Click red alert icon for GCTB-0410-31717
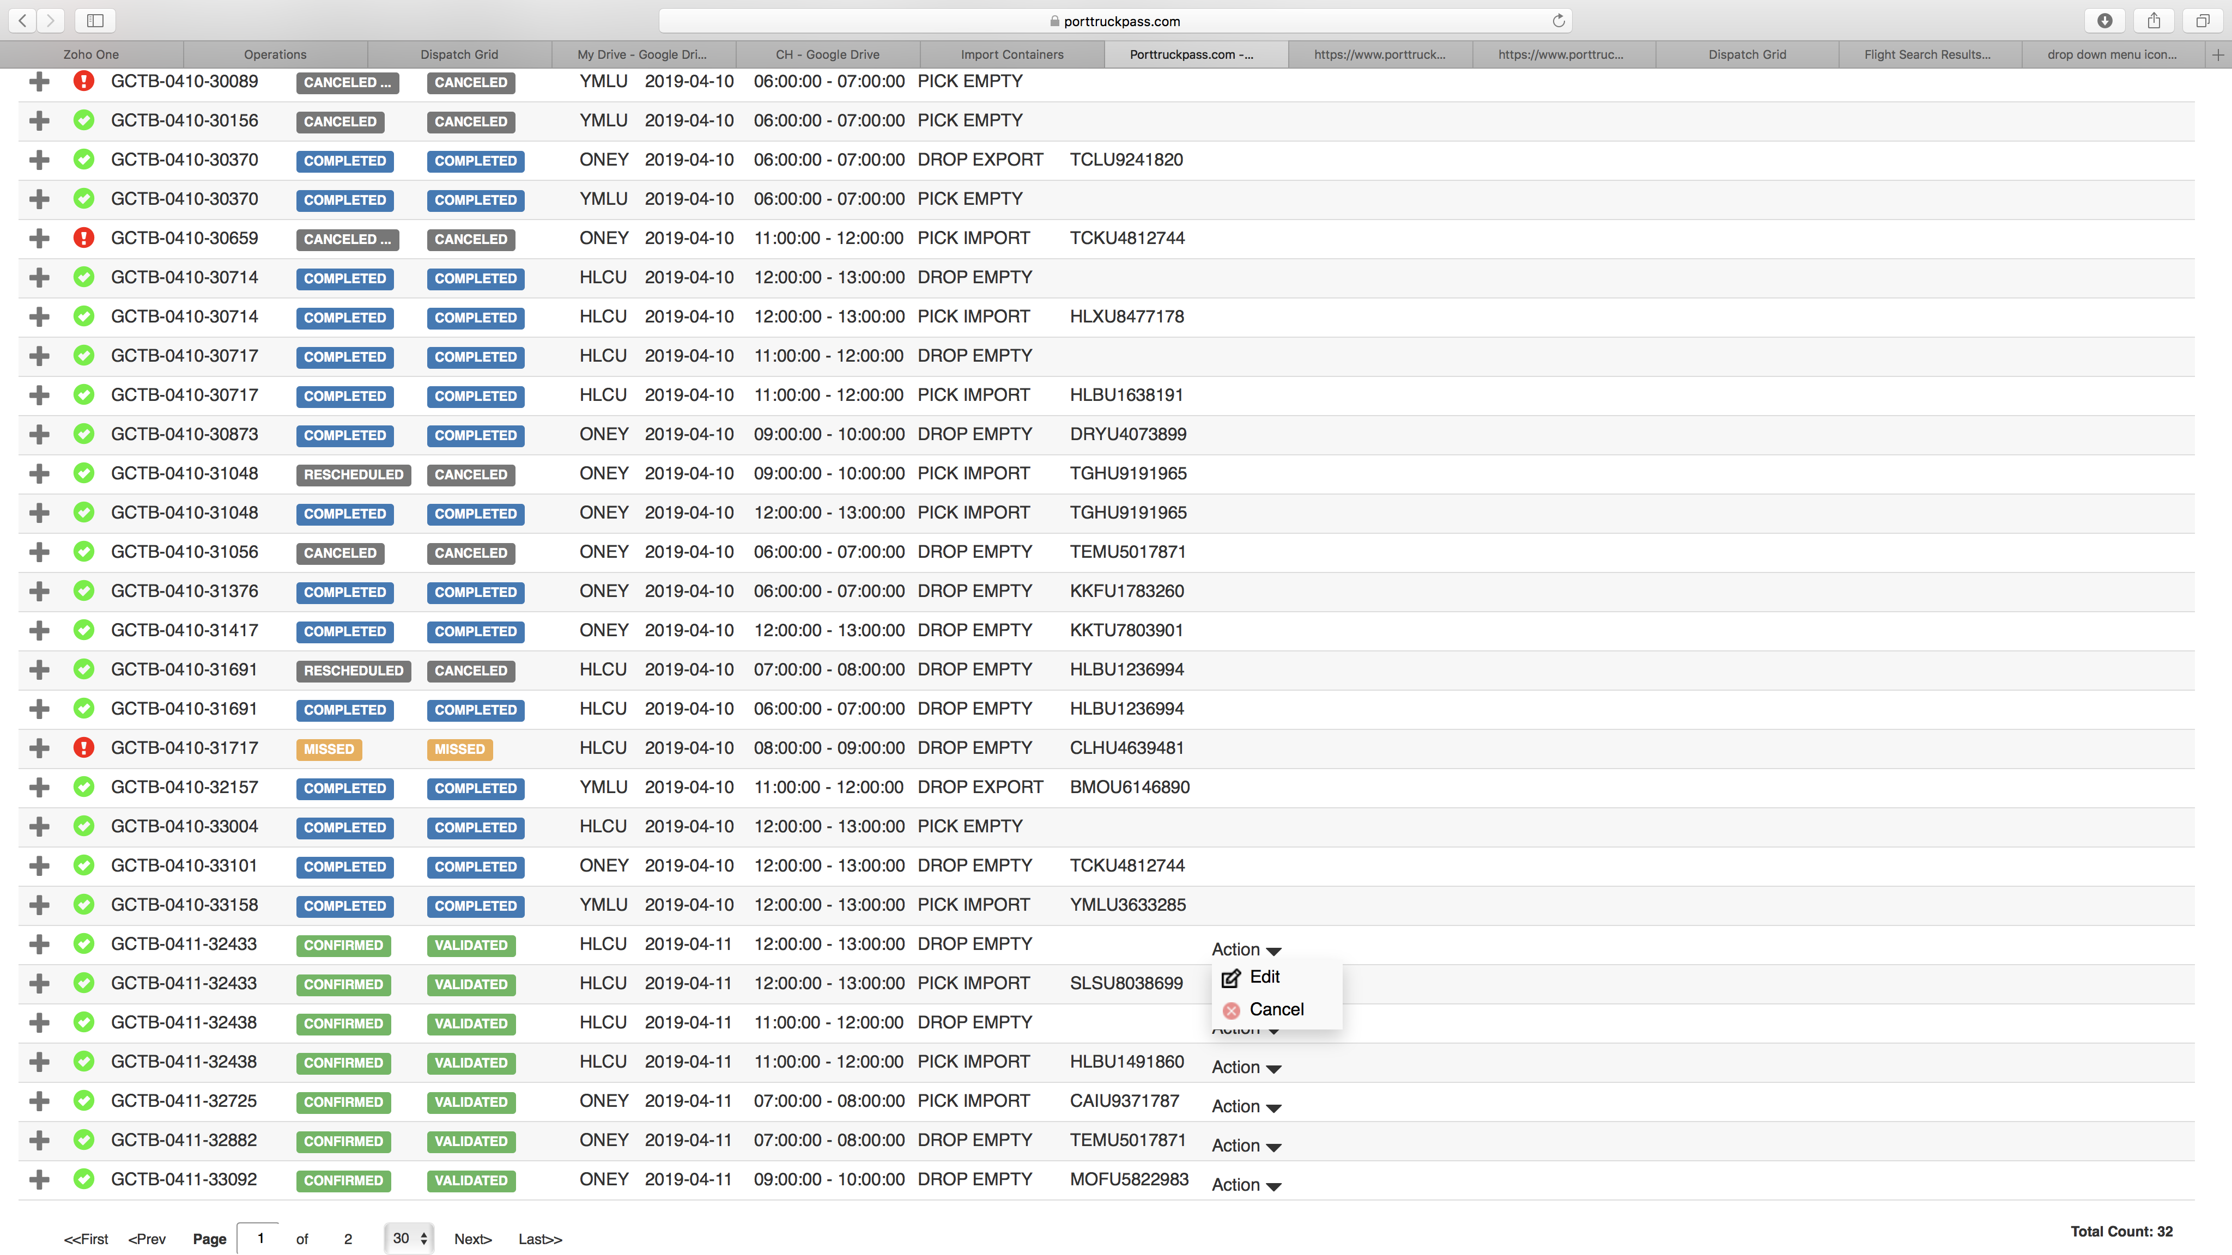Viewport: 2232px width, 1255px height. [83, 747]
